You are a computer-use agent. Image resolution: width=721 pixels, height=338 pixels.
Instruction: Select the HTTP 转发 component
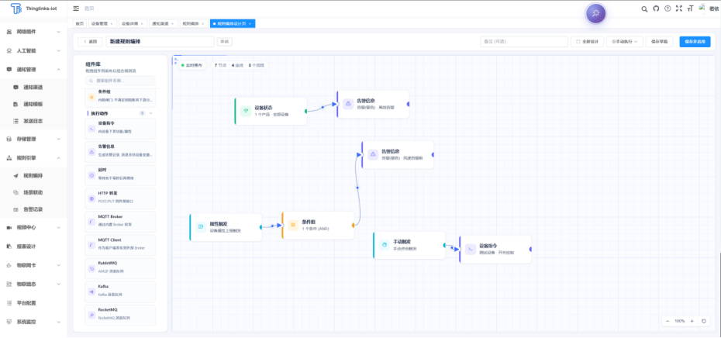120,198
